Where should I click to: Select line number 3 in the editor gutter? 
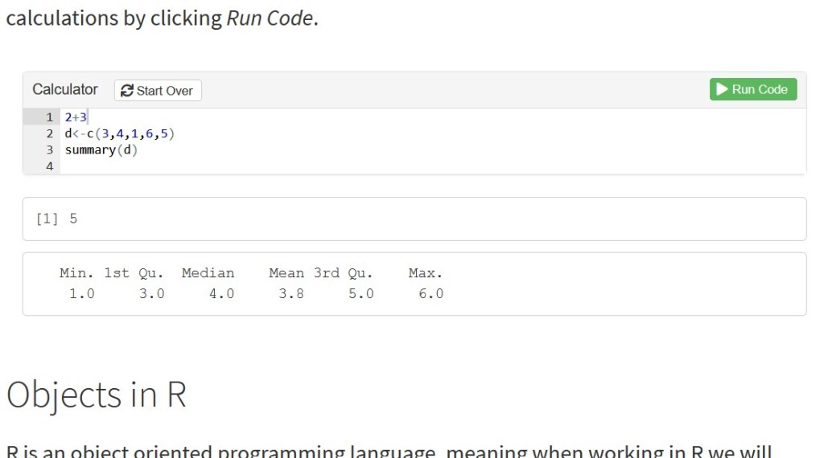[49, 150]
